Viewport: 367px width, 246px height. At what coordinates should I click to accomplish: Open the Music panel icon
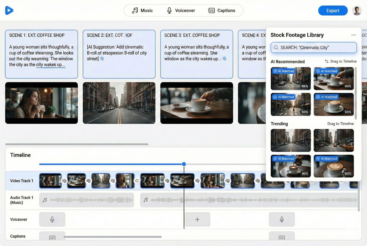coord(135,10)
